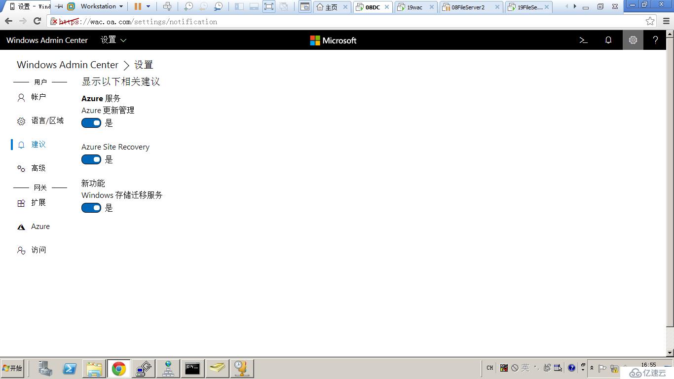Click the CH language indicator in tray
The image size is (674, 379).
coord(489,368)
